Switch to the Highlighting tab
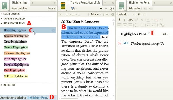 click(x=20, y=2)
